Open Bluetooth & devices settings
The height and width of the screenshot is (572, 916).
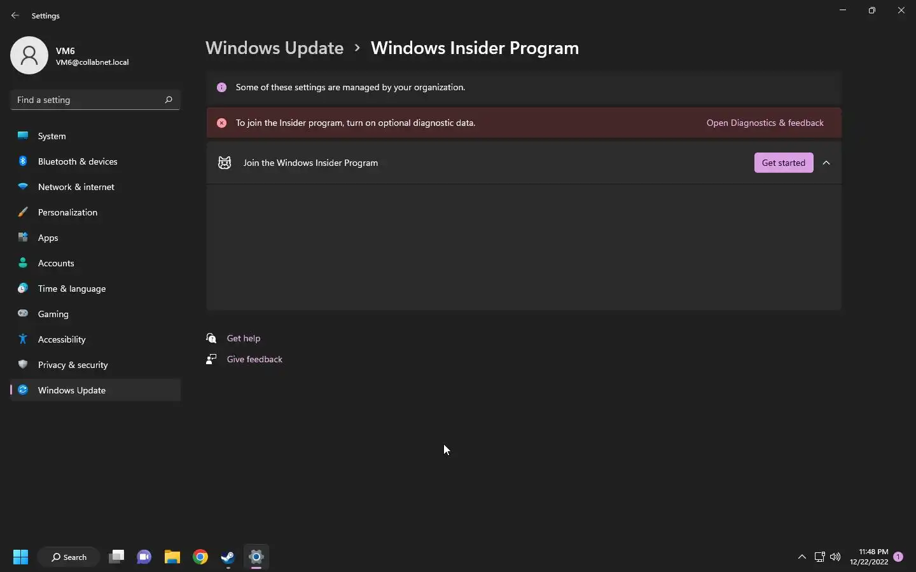coord(95,161)
